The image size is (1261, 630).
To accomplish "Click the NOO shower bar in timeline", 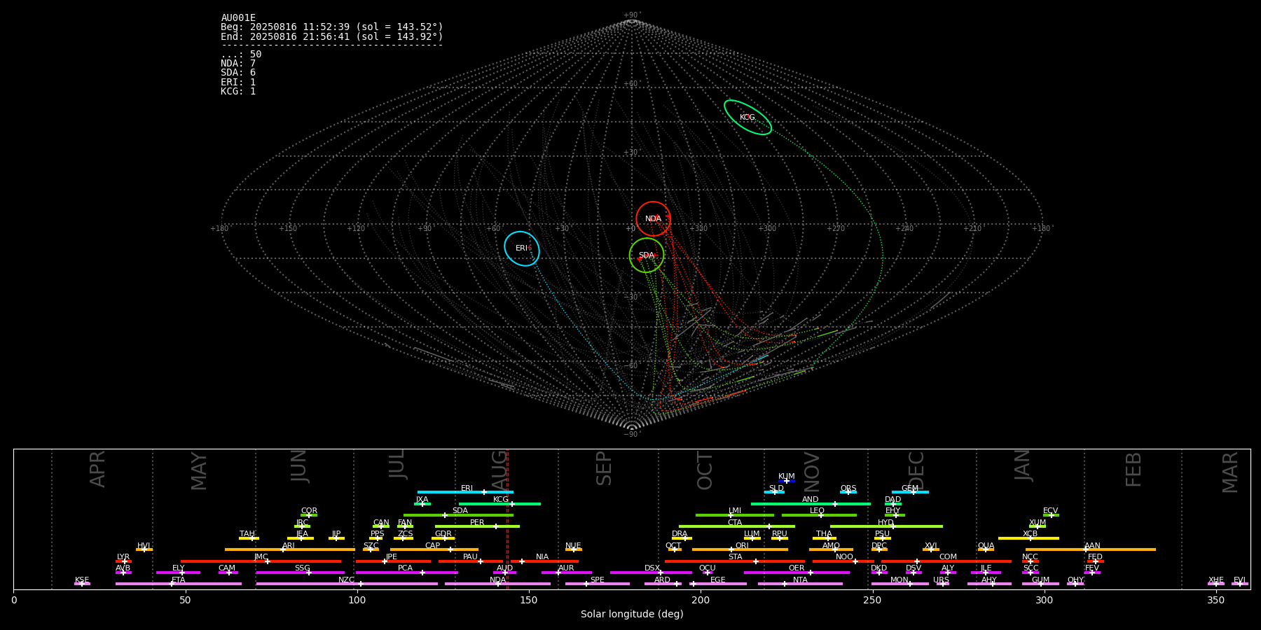I will [x=843, y=561].
